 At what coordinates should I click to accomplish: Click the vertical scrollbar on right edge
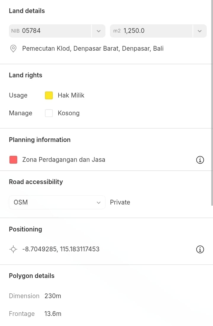coord(212,104)
